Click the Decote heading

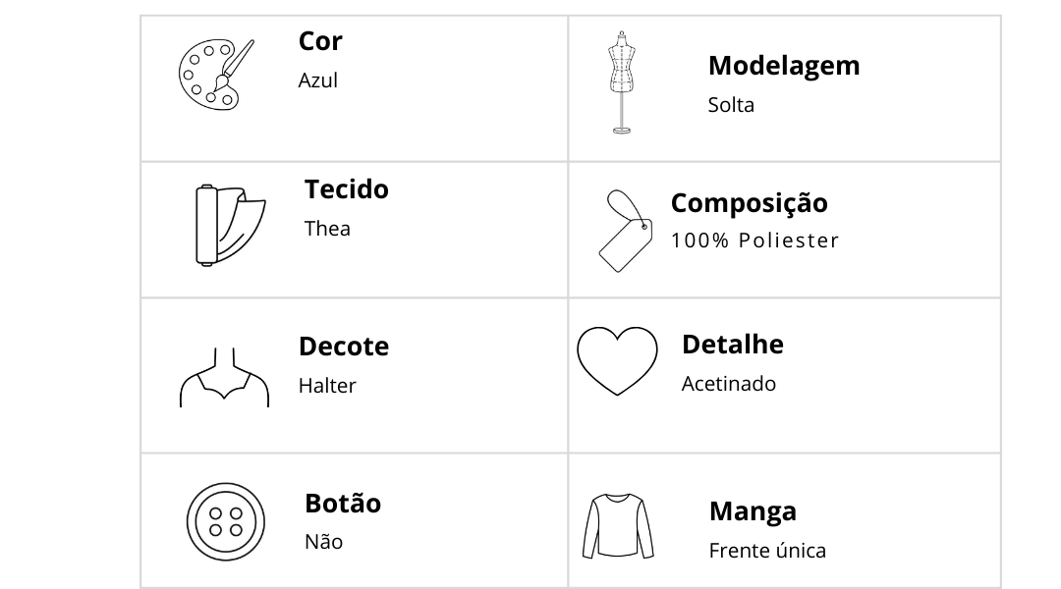pyautogui.click(x=344, y=347)
